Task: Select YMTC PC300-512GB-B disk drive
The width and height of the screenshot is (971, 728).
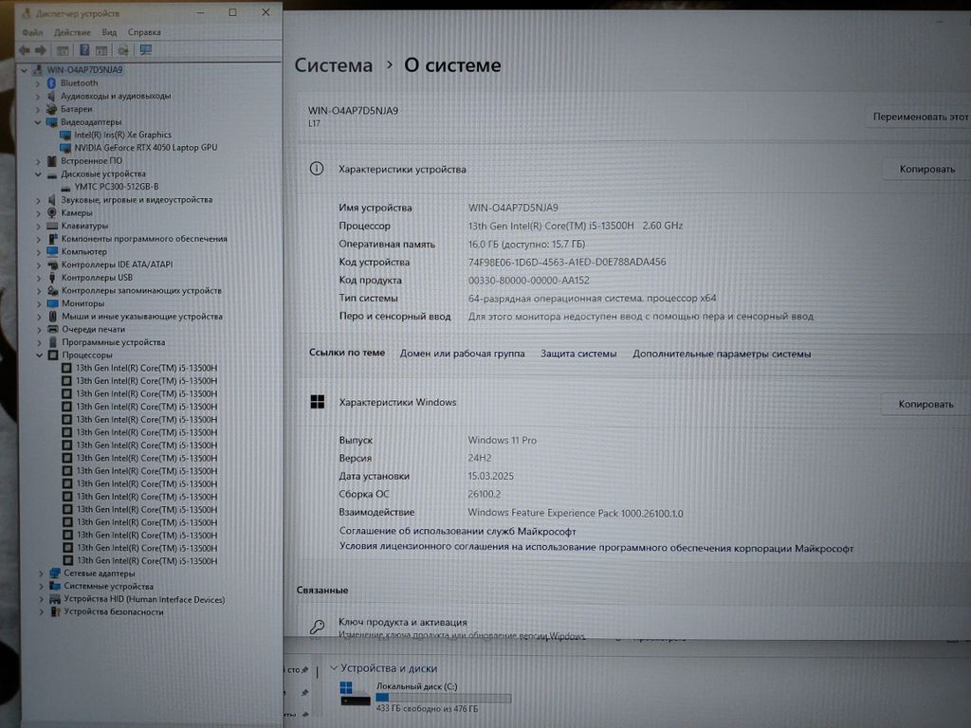Action: [116, 187]
